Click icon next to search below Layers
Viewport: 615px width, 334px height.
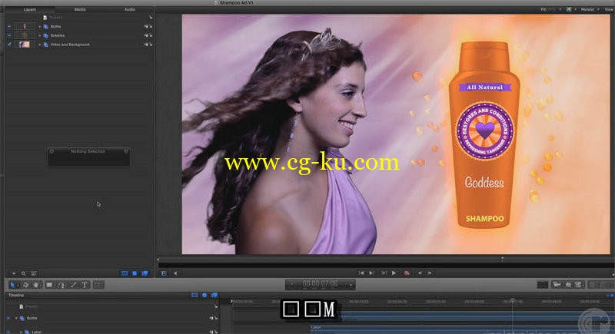click(x=34, y=273)
